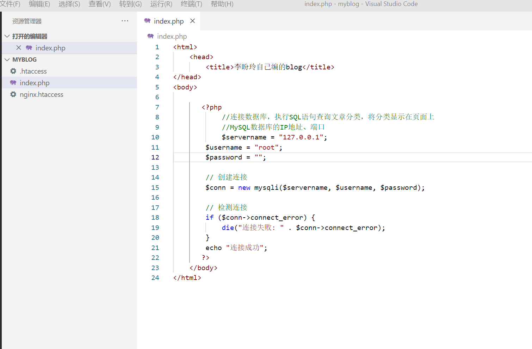The height and width of the screenshot is (349, 532).
Task: Click the <title> tag text on line 3
Action: [220, 67]
